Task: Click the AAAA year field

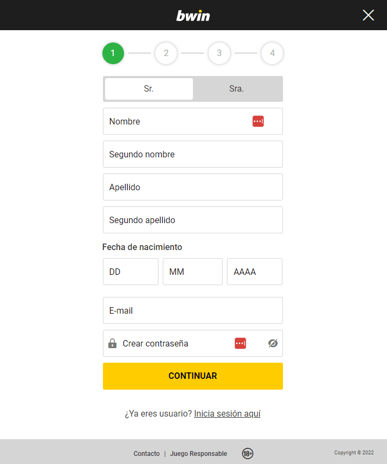Action: pos(254,272)
